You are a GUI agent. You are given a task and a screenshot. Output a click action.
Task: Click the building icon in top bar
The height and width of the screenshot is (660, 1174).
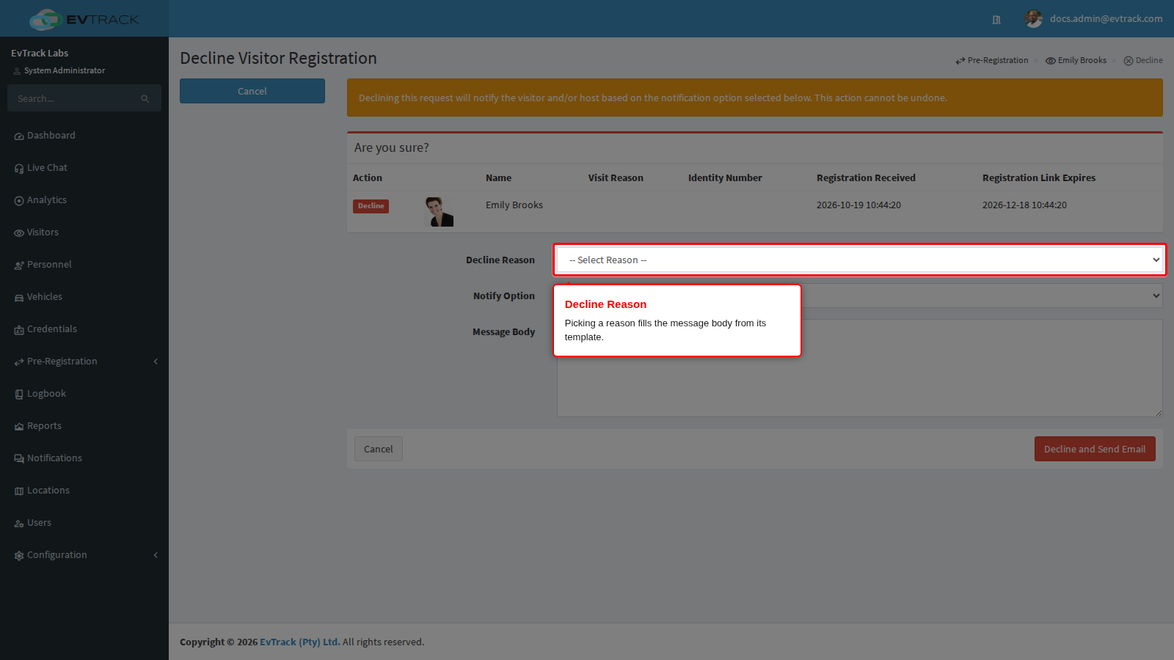click(x=996, y=20)
